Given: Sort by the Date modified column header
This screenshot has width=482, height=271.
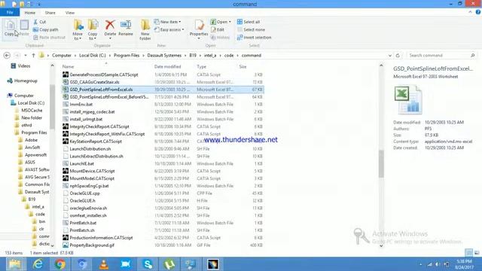Looking at the screenshot, I should click(167, 67).
